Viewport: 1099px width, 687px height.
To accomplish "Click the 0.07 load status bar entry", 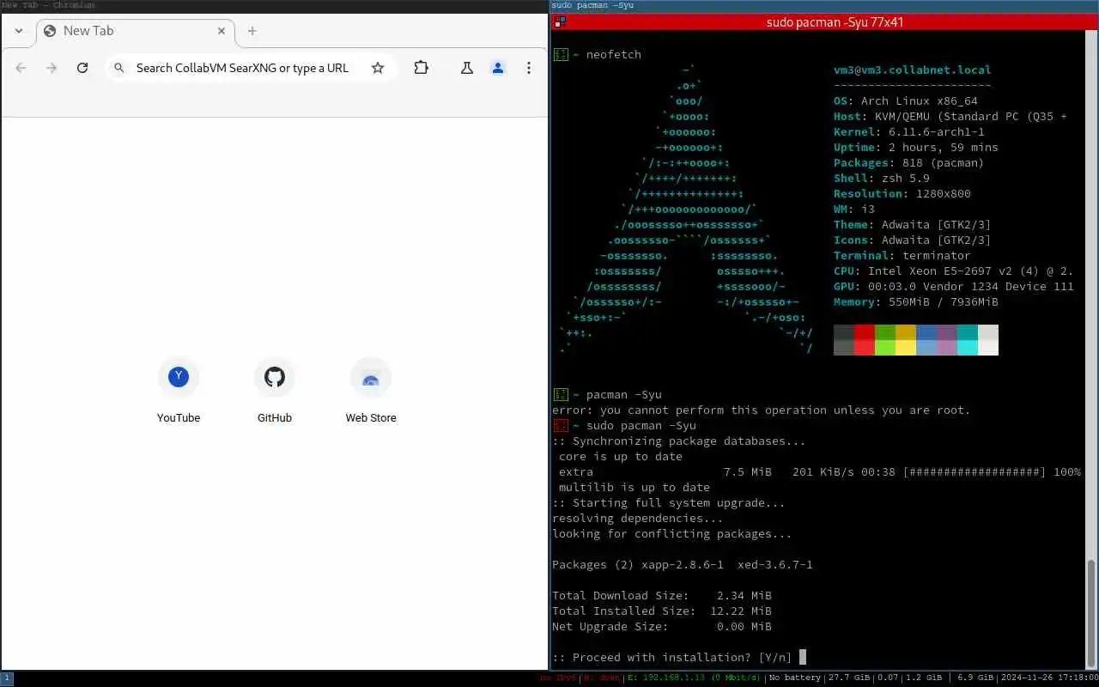I will pos(888,678).
